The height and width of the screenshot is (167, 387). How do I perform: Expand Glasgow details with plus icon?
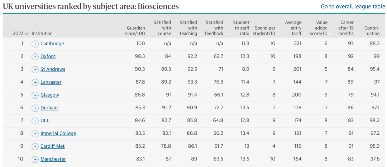point(35,95)
